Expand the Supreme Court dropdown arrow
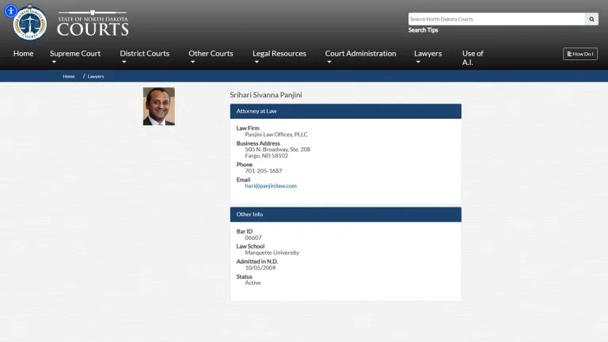Image resolution: width=608 pixels, height=342 pixels. 54,62
